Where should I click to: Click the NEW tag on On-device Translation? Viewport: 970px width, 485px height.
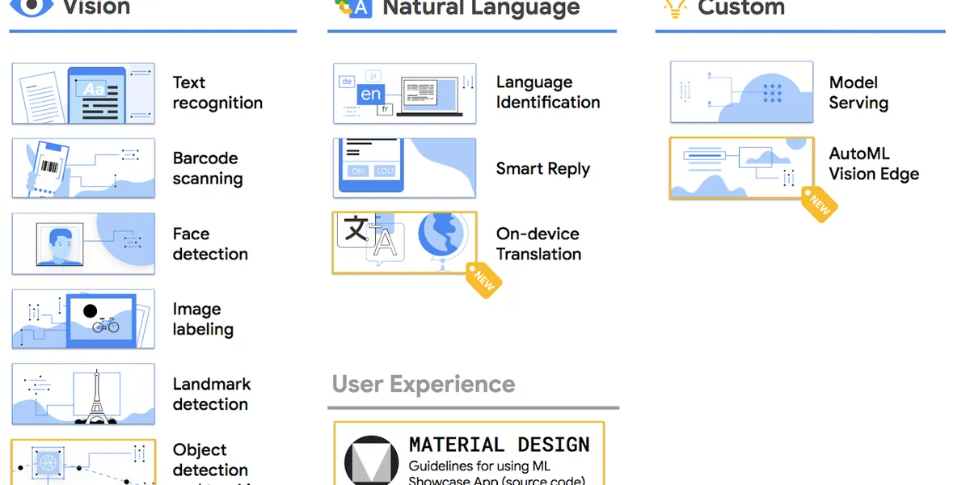(483, 280)
